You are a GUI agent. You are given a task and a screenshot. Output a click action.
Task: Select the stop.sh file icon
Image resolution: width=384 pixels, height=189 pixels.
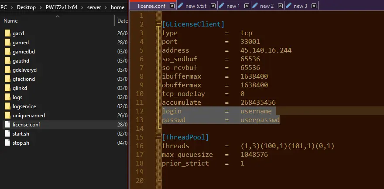pos(7,143)
